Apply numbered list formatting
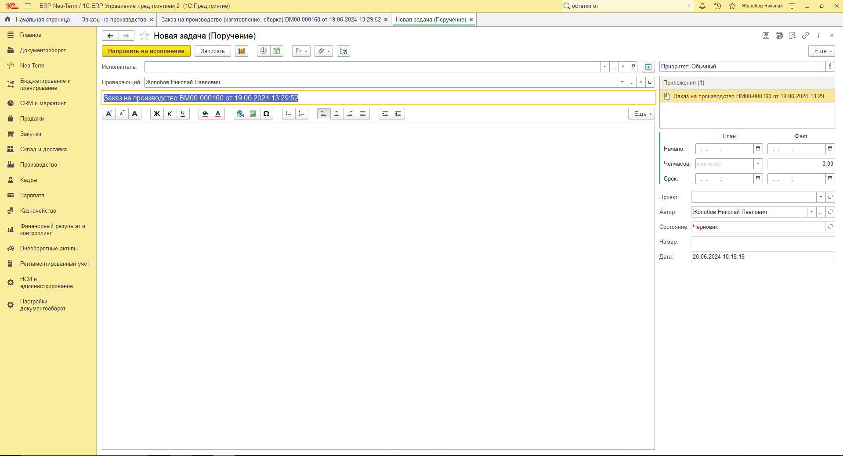 [x=301, y=114]
